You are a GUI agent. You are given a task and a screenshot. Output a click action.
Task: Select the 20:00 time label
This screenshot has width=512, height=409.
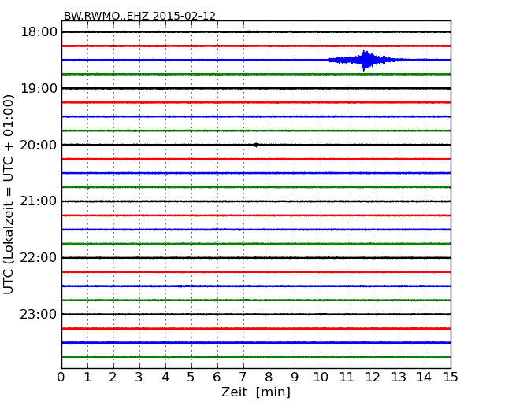point(39,145)
